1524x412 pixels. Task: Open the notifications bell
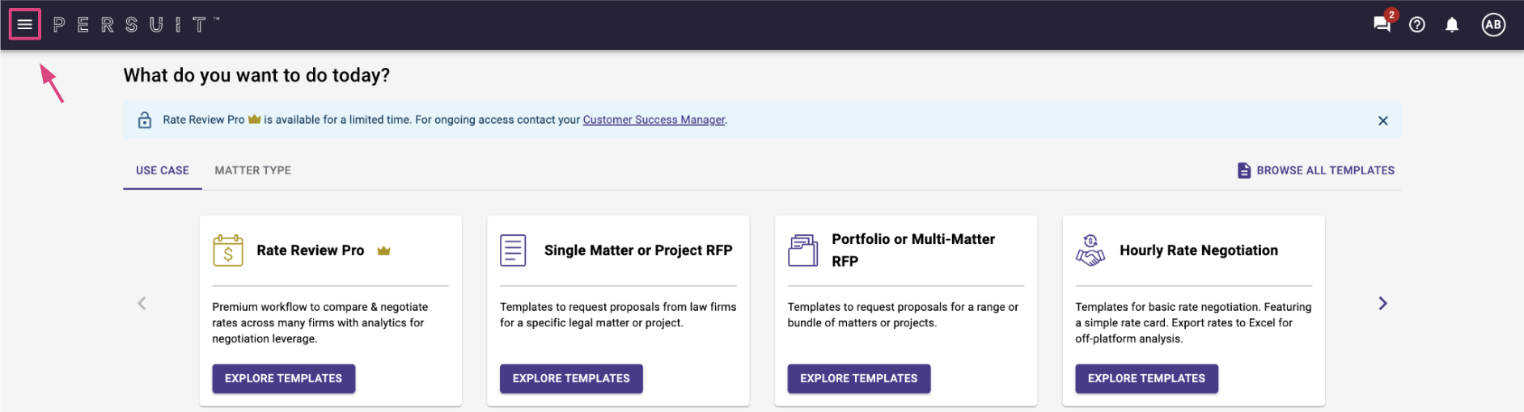1452,25
